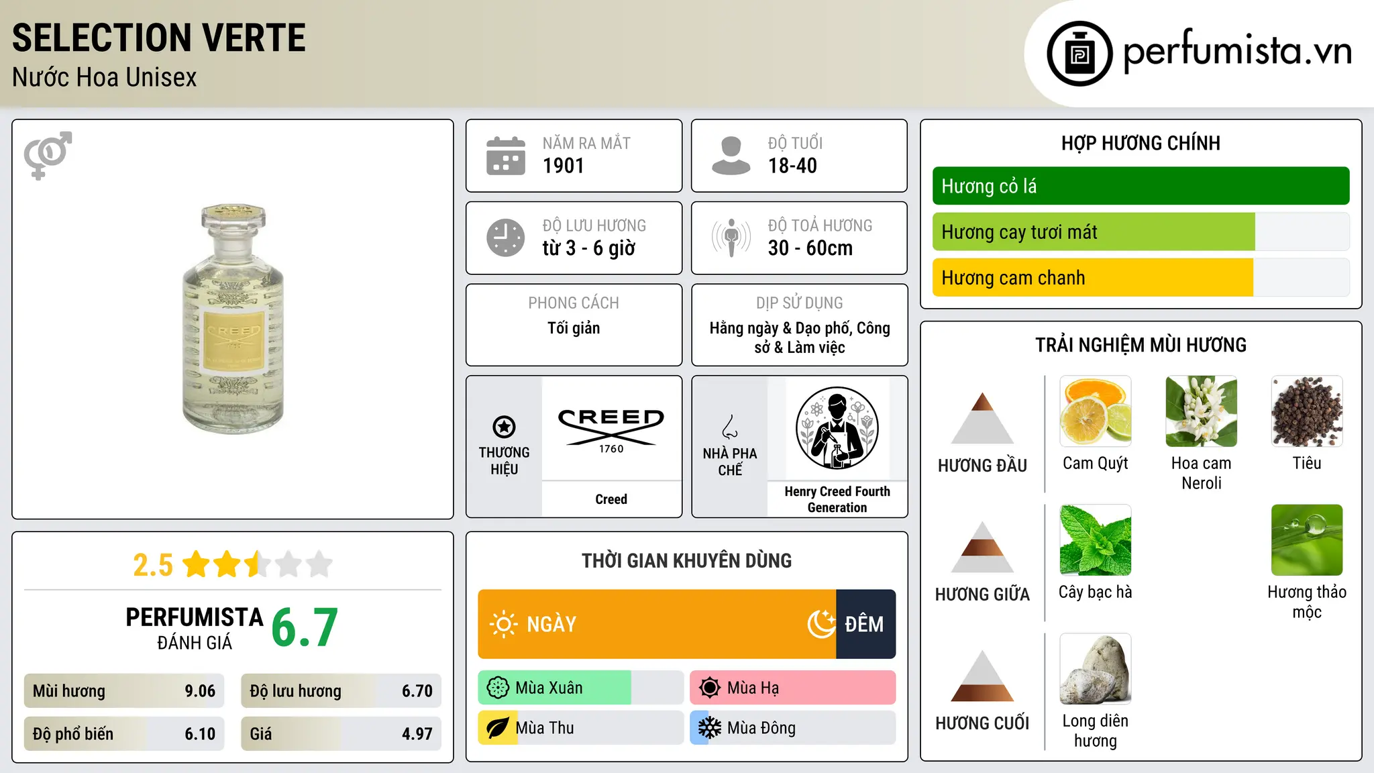Select the Cây bạc hà mint image
Image resolution: width=1374 pixels, height=773 pixels.
tap(1096, 540)
